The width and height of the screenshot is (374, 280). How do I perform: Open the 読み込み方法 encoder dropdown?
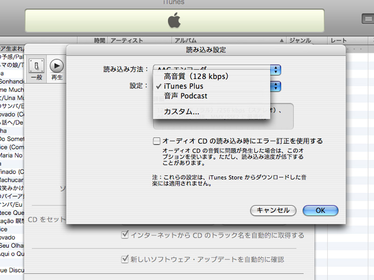[276, 70]
